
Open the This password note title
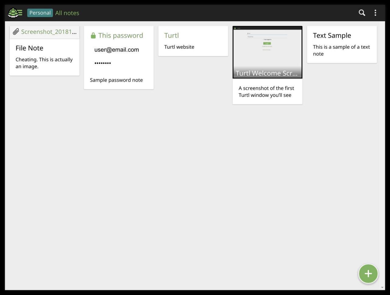point(121,35)
